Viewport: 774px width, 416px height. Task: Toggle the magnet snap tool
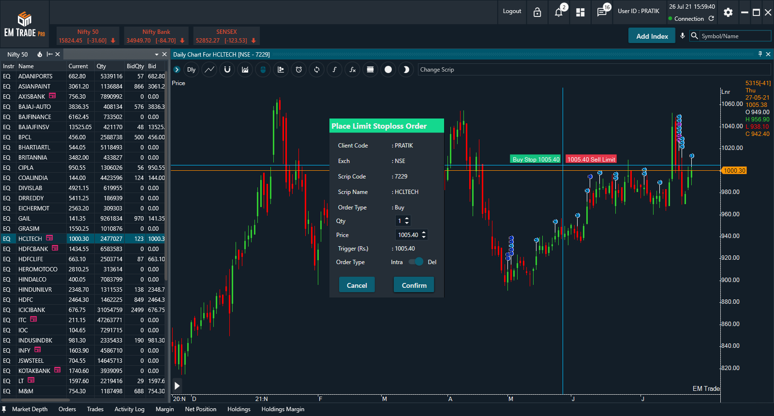pyautogui.click(x=227, y=70)
